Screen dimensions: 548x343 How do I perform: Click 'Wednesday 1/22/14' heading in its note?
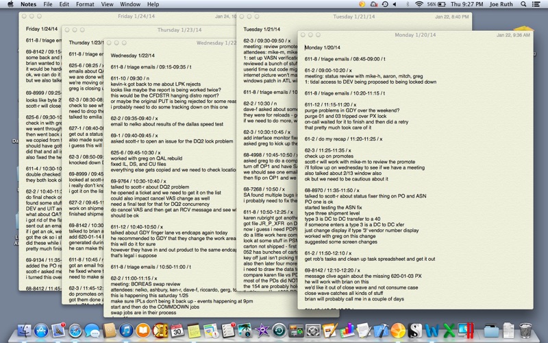pyautogui.click(x=133, y=56)
